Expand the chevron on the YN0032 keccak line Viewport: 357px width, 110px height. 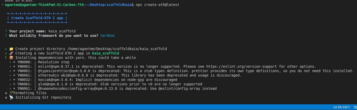coord(10,80)
